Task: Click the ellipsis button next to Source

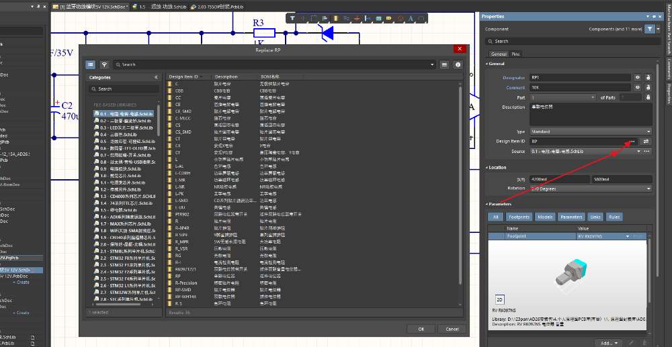Action: pyautogui.click(x=646, y=152)
